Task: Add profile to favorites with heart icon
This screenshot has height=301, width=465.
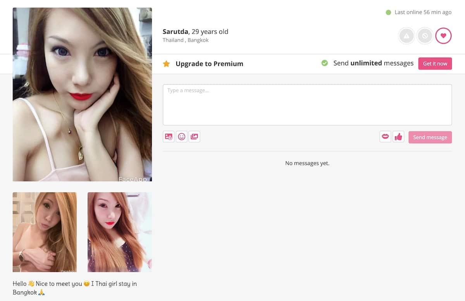Action: pos(443,36)
